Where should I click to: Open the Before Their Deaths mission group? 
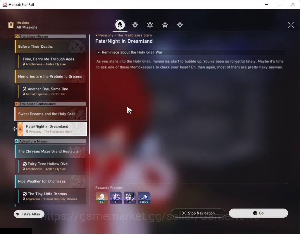[51, 47]
